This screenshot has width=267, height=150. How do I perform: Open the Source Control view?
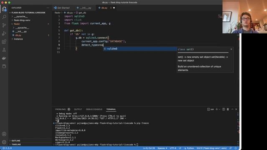pyautogui.click(x=4, y=25)
